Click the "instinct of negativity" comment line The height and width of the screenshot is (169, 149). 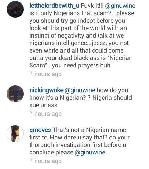(77, 35)
